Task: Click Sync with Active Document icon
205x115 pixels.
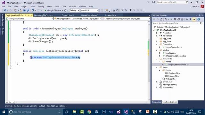Action: click(171, 19)
